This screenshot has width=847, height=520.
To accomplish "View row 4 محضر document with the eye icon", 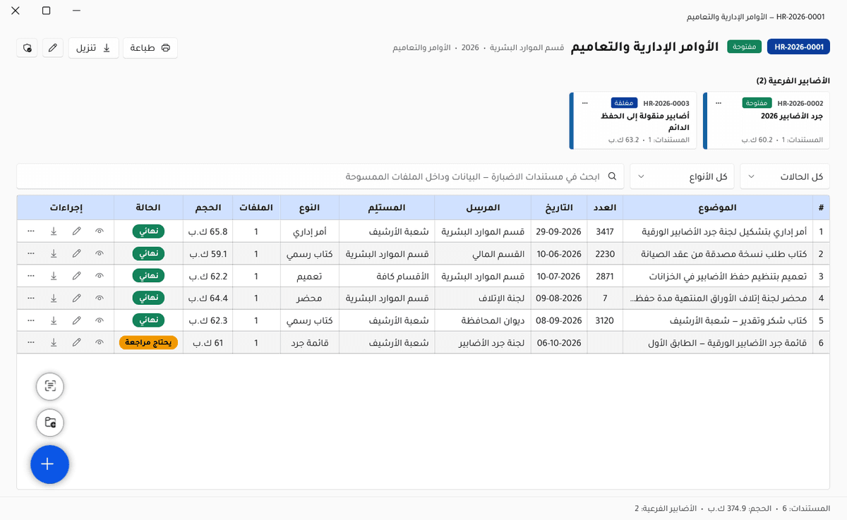I will [x=100, y=298].
